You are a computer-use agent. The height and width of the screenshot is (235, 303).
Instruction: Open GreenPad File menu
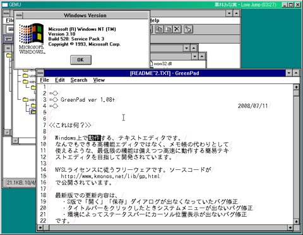click(x=44, y=80)
